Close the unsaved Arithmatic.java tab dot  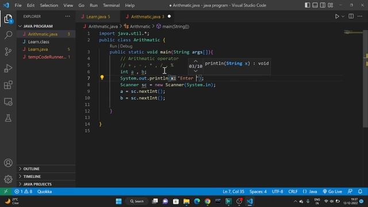coord(169,17)
